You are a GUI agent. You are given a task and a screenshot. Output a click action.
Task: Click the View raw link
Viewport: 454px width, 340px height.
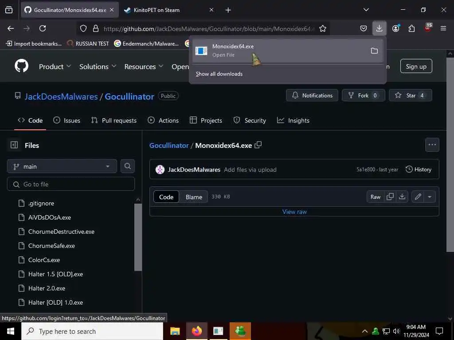[x=294, y=212]
